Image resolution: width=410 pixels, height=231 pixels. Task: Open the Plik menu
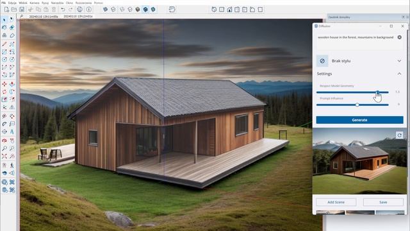coord(4,3)
